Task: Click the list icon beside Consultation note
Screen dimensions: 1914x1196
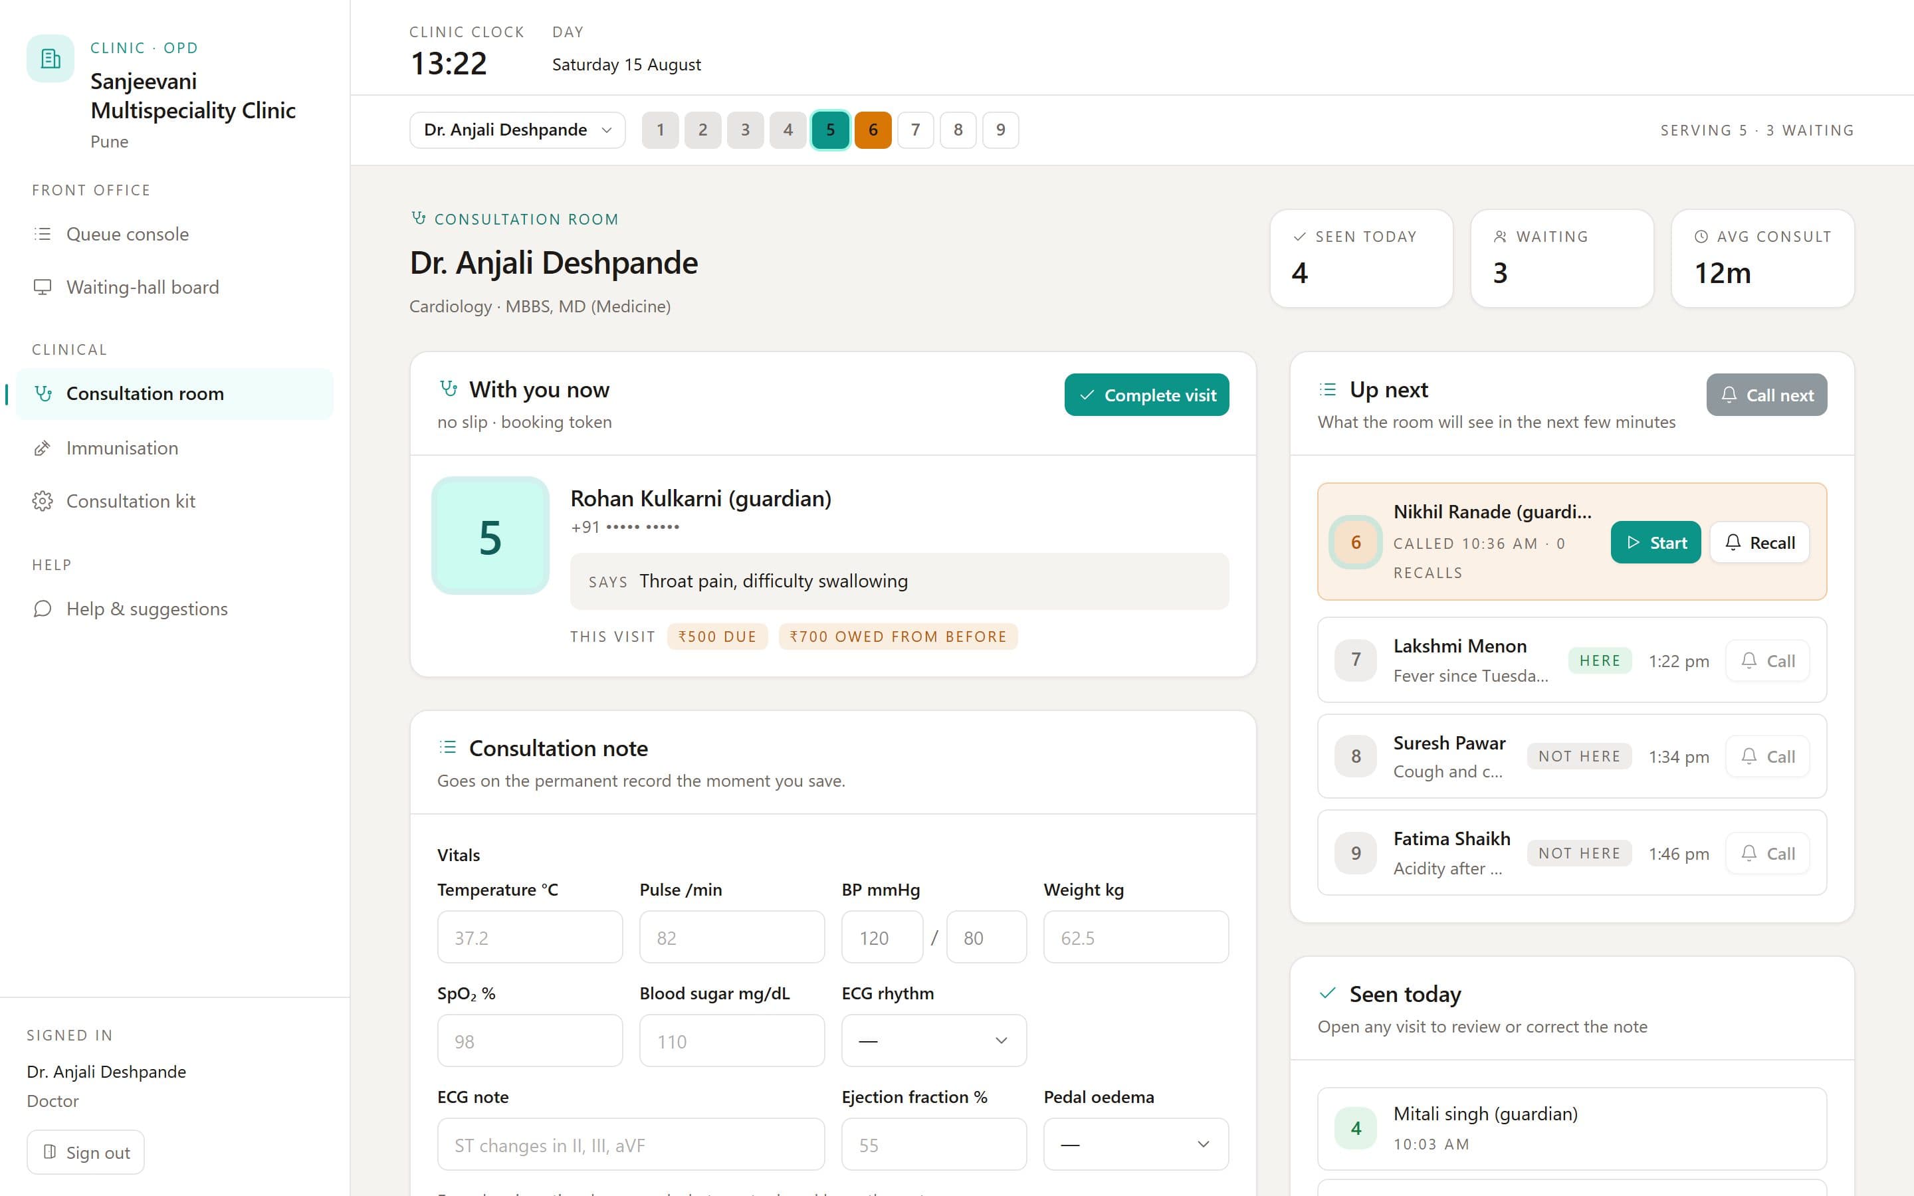Action: point(448,747)
